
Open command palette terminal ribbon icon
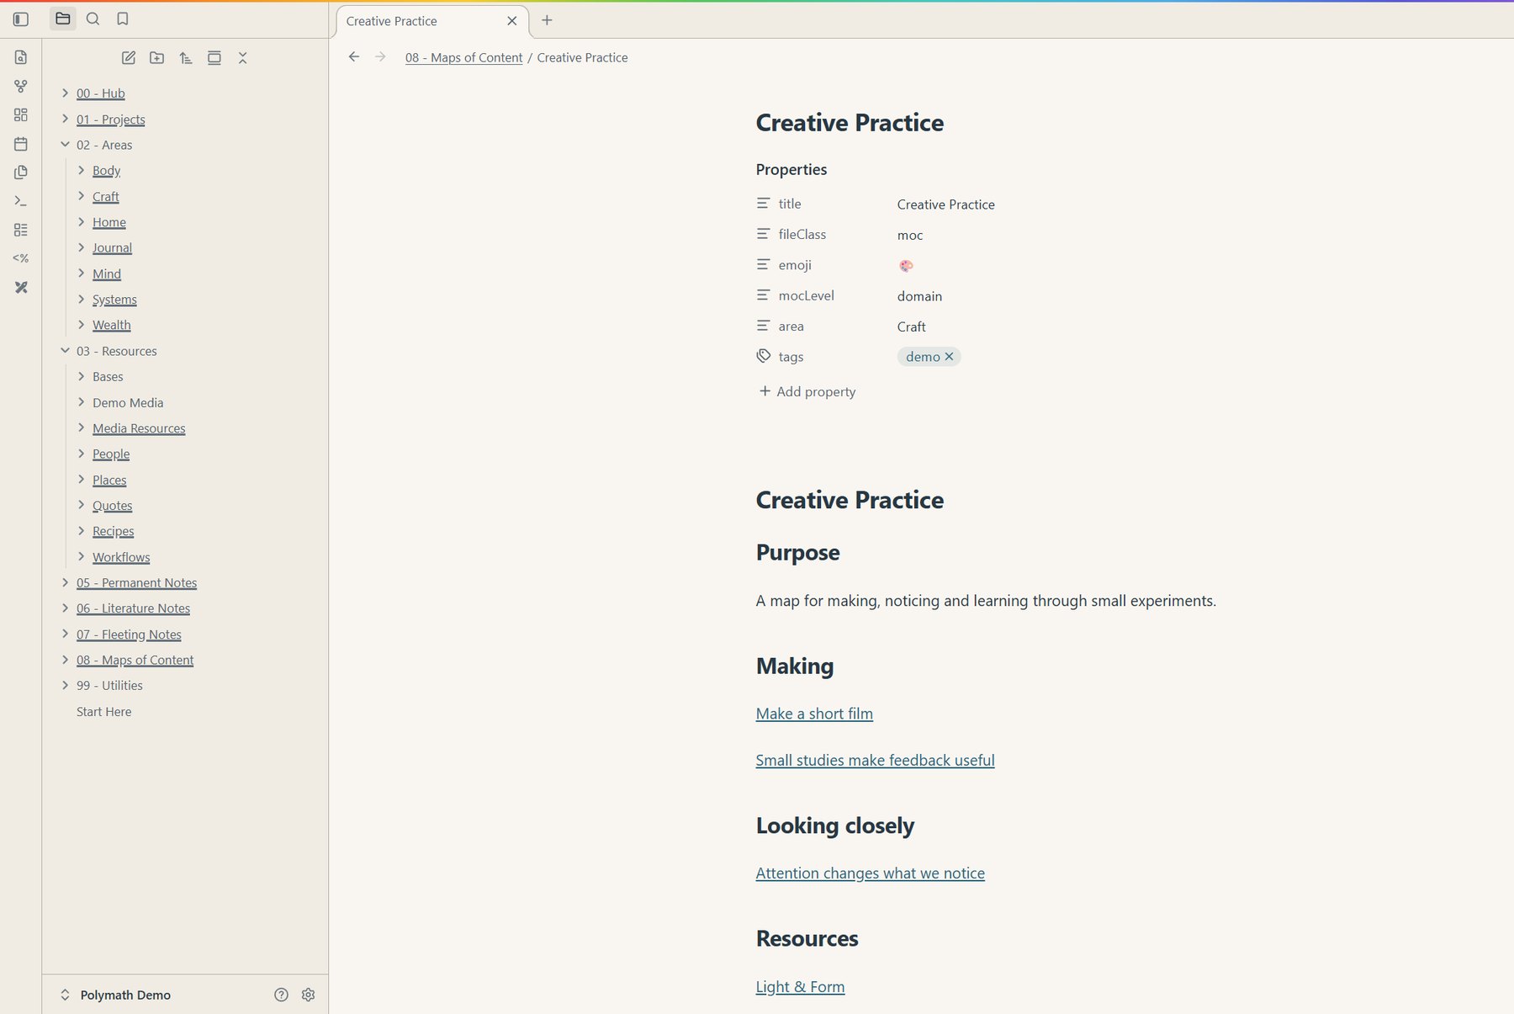click(x=21, y=201)
